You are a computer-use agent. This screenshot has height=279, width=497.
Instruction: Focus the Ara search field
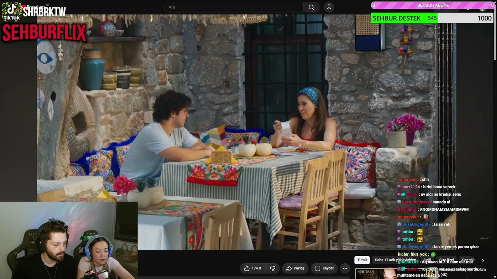(234, 7)
